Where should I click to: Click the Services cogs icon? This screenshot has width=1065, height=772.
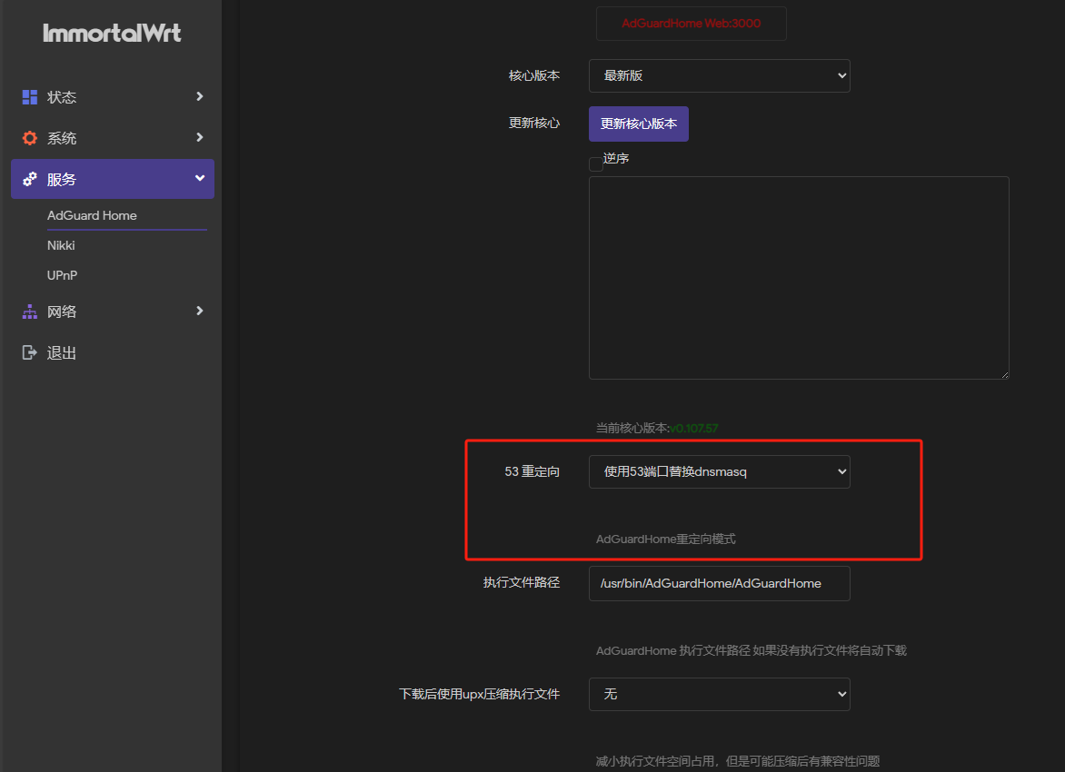tap(30, 179)
